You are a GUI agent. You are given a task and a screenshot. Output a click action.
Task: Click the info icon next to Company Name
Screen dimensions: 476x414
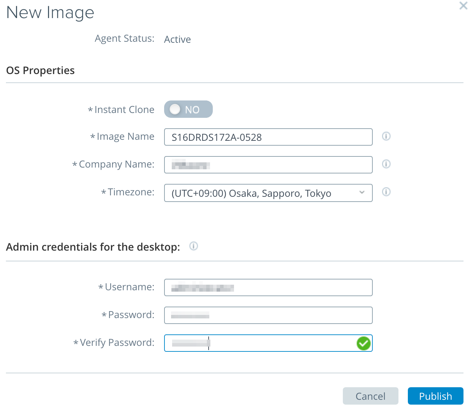click(386, 164)
